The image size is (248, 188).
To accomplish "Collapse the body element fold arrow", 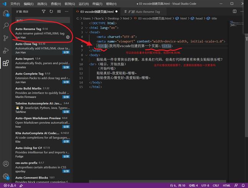I will pos(86,55).
